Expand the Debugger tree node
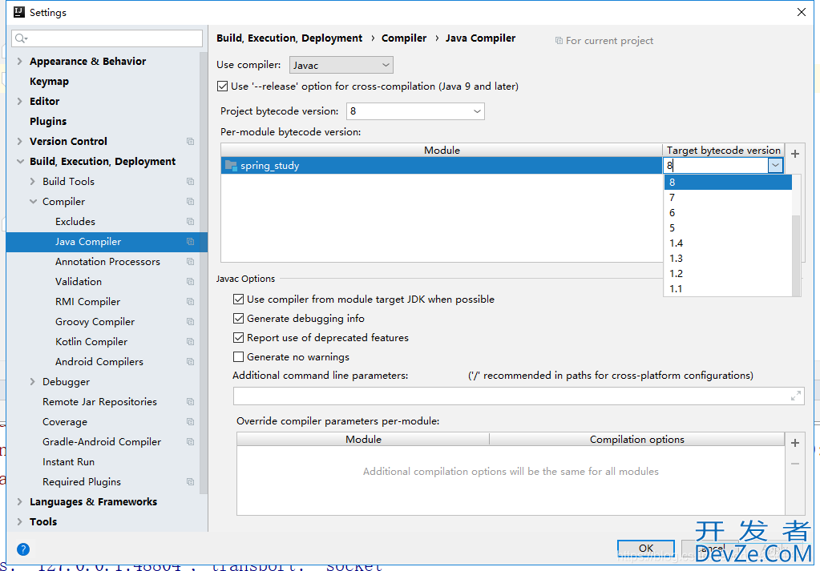This screenshot has height=571, width=820. [x=32, y=382]
